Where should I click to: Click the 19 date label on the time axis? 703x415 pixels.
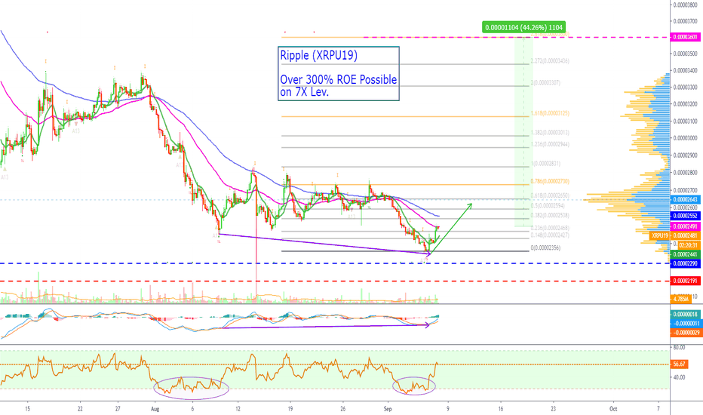[290, 409]
